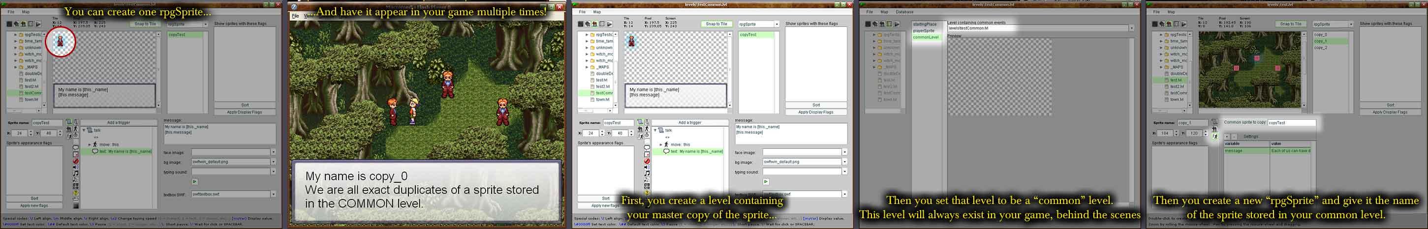1428x229 pixels.
Task: Click the black stop square in the test.lvl toolbar
Action: coord(1155,25)
